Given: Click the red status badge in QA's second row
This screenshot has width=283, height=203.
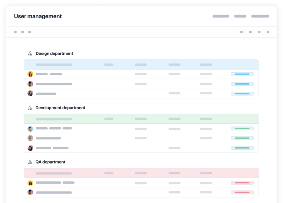Looking at the screenshot, I should click(242, 192).
